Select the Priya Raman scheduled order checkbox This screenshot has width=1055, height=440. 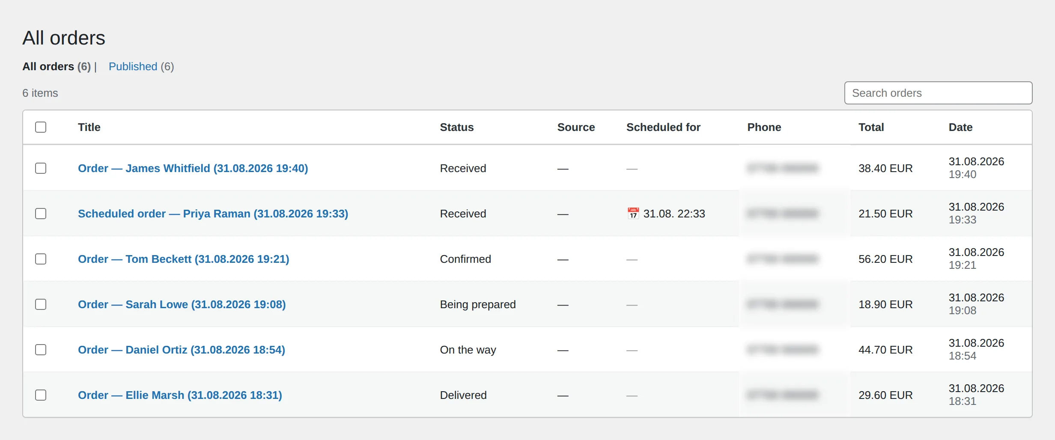click(x=41, y=214)
